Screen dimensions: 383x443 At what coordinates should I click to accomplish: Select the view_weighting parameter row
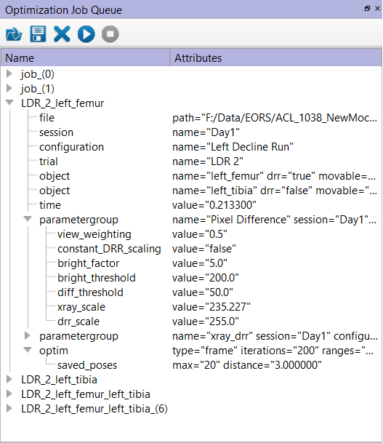(x=191, y=234)
